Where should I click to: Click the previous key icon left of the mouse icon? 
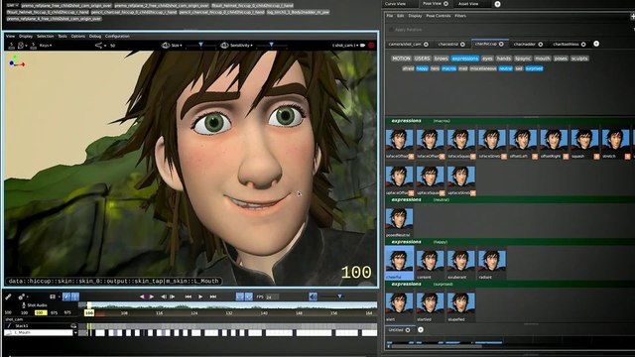pos(11,46)
